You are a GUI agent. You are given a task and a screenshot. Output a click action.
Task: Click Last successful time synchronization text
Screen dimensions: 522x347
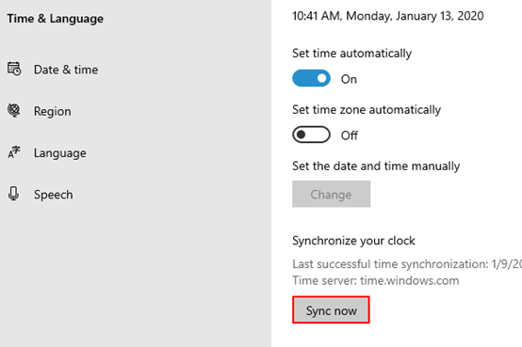407,264
